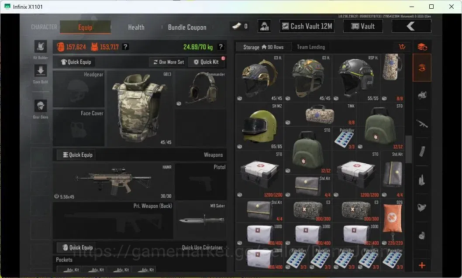Click the empty Pistol slot

pyautogui.click(x=201, y=182)
